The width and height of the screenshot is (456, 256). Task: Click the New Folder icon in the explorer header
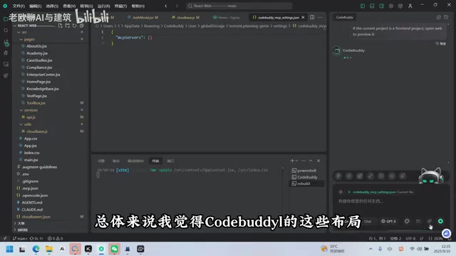point(67,26)
